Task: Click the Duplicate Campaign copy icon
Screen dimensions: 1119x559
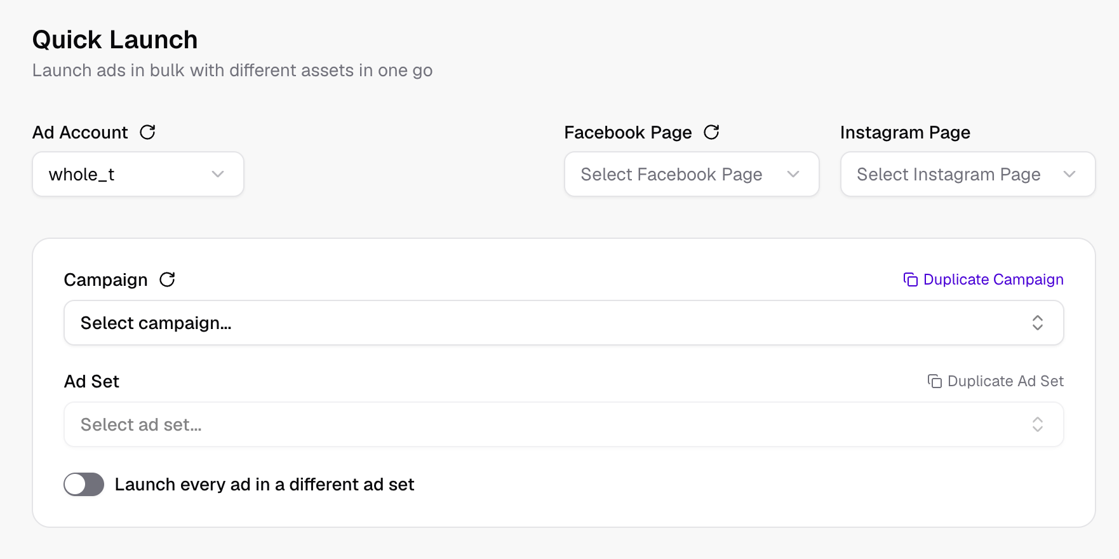Action: click(911, 279)
